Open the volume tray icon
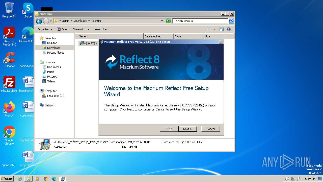 (287, 179)
